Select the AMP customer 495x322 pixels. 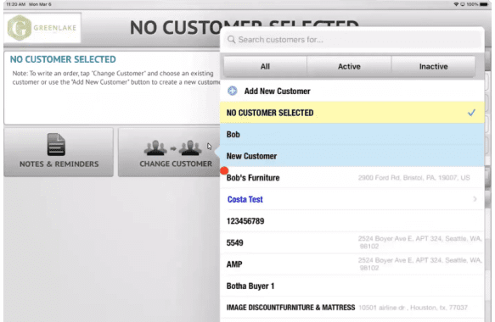(x=352, y=264)
